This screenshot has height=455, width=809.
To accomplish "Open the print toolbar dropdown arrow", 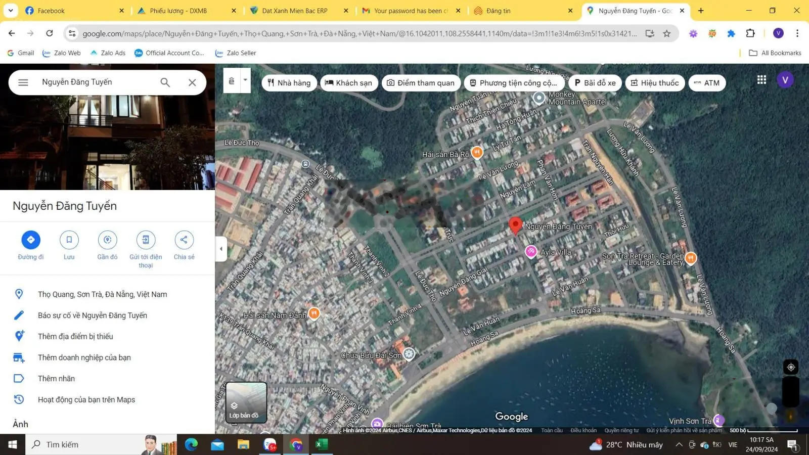I will (245, 80).
